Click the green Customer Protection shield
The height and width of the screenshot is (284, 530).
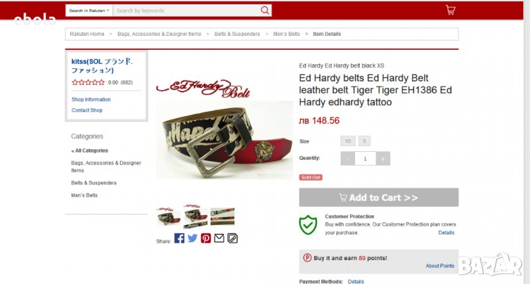308,225
